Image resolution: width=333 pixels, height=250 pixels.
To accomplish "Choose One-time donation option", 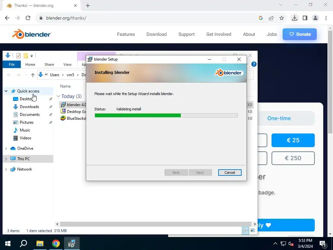I will point(279,118).
